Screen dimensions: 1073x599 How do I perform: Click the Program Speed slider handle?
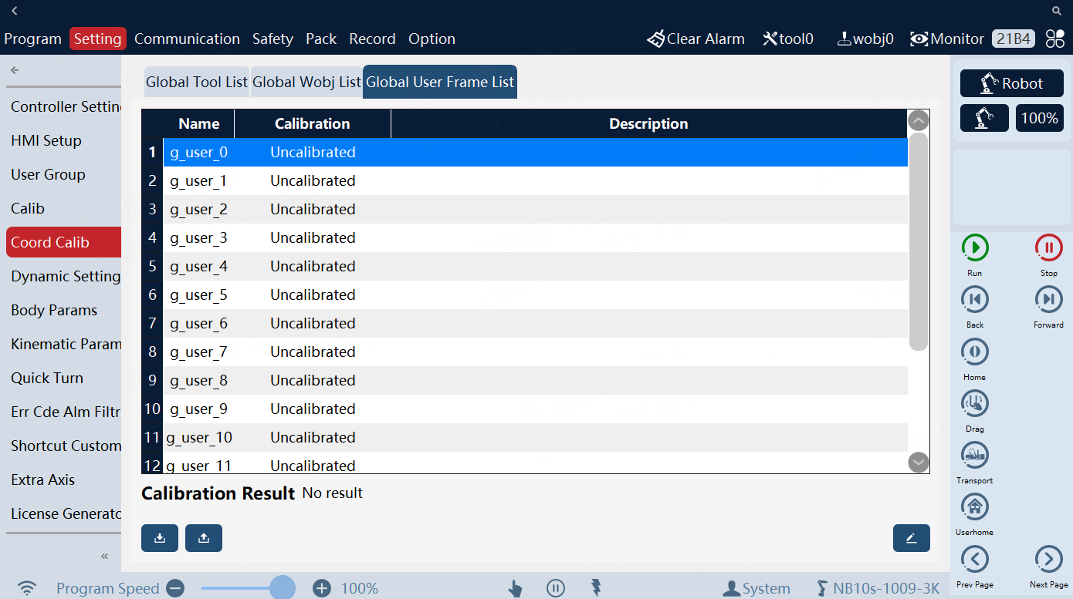pos(283,588)
